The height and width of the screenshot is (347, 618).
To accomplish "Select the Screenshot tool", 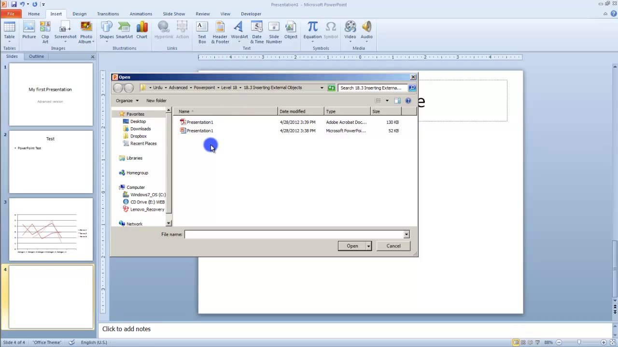I will click(65, 32).
